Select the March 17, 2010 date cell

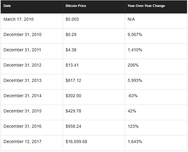coord(19,19)
